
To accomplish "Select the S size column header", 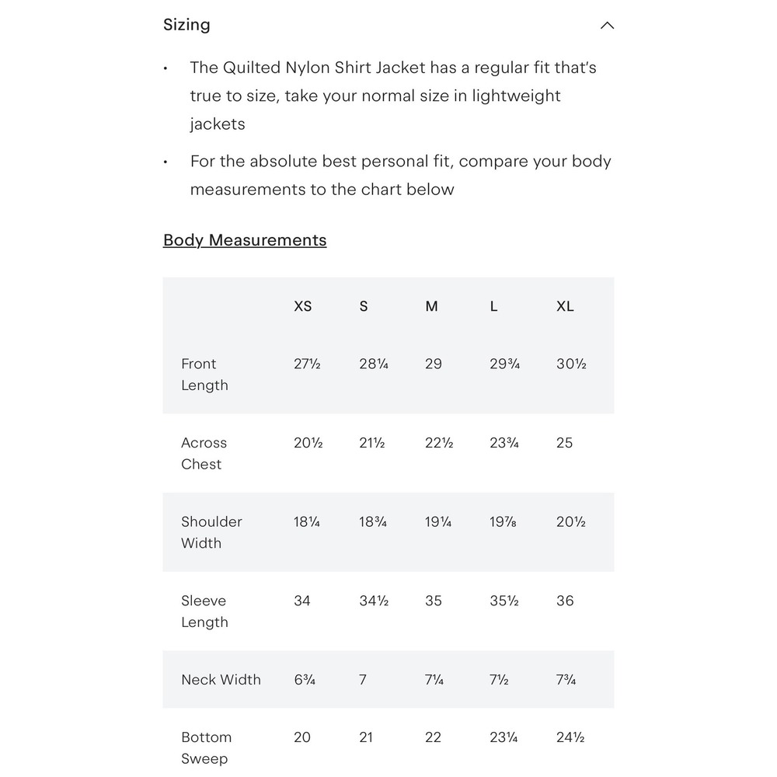I will coord(364,306).
